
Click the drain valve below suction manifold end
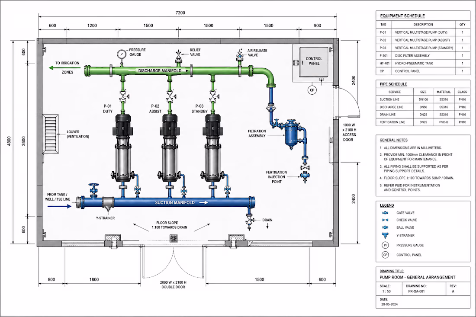pos(250,219)
